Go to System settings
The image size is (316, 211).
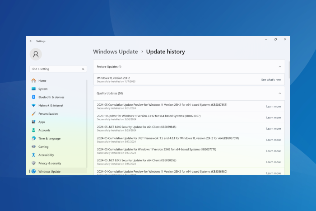pos(58,89)
